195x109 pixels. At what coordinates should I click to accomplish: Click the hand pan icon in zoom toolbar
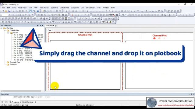[32, 15]
